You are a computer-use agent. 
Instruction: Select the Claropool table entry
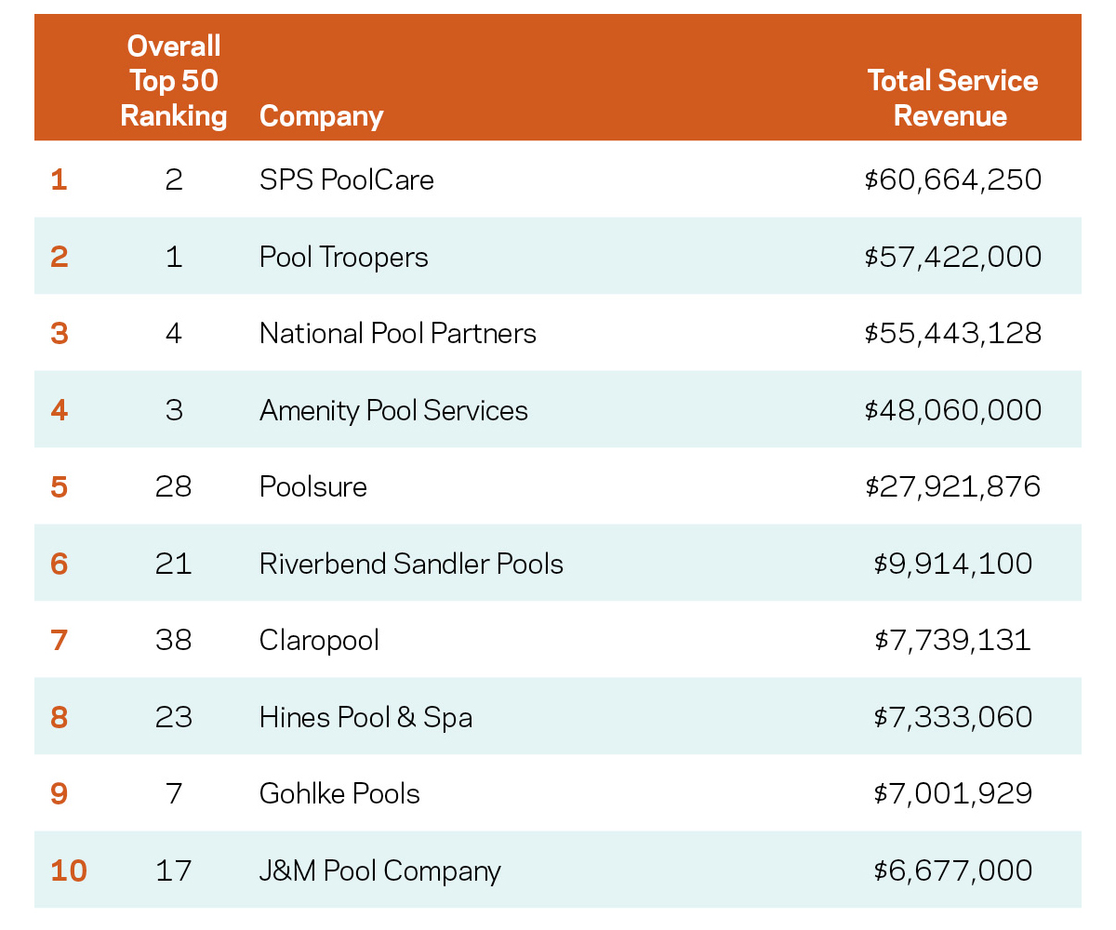tap(319, 641)
